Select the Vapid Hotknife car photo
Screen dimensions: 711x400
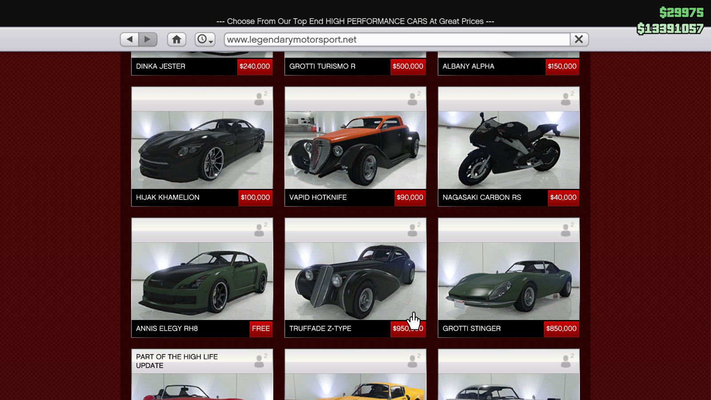(355, 150)
